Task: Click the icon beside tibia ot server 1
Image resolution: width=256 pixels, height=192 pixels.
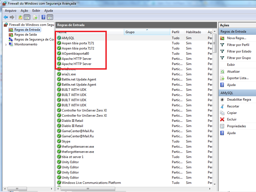Action: [x=59, y=157]
